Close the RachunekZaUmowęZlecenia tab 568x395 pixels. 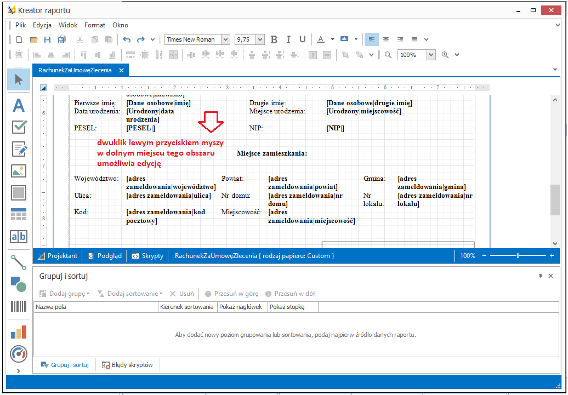[x=121, y=70]
